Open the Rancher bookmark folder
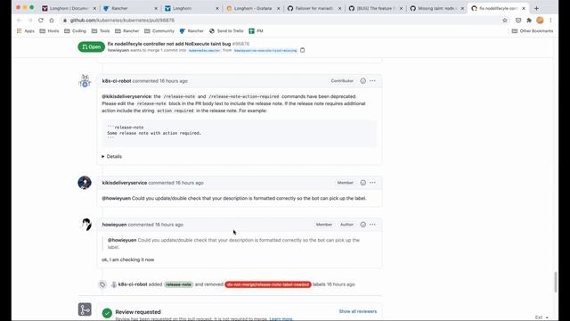Screen dimensions: 570x321 pyautogui.click(x=126, y=31)
